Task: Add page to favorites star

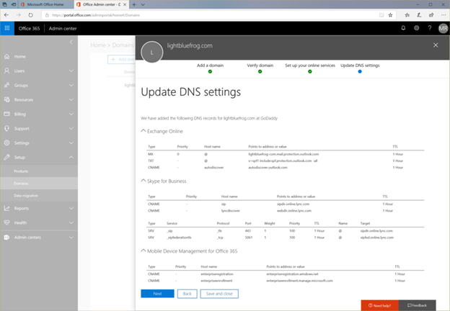Action: 390,15
